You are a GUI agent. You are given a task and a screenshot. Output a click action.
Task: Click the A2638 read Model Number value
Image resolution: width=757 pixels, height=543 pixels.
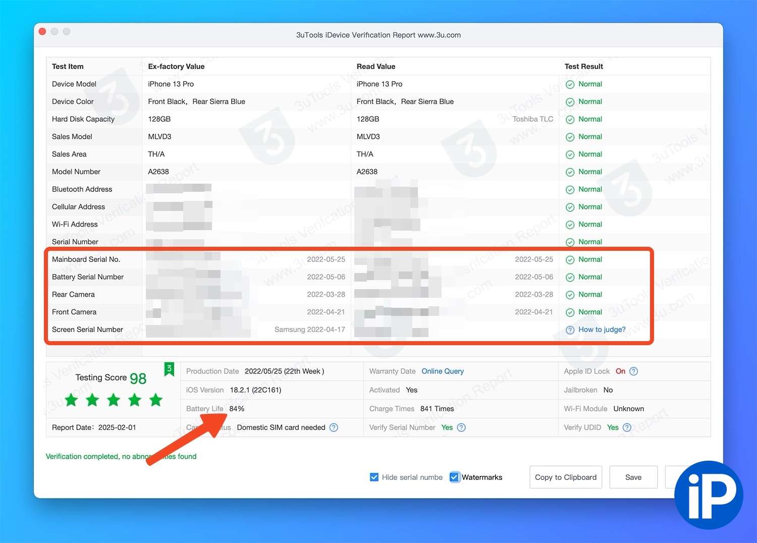tap(367, 172)
